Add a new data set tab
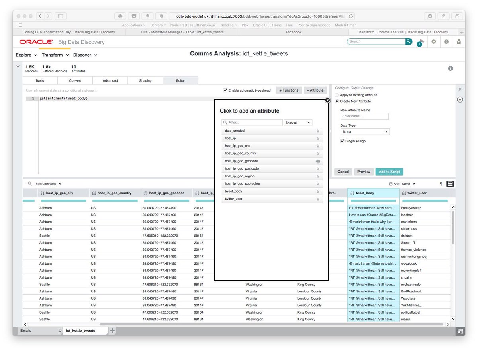The image size is (478, 351). [112, 331]
